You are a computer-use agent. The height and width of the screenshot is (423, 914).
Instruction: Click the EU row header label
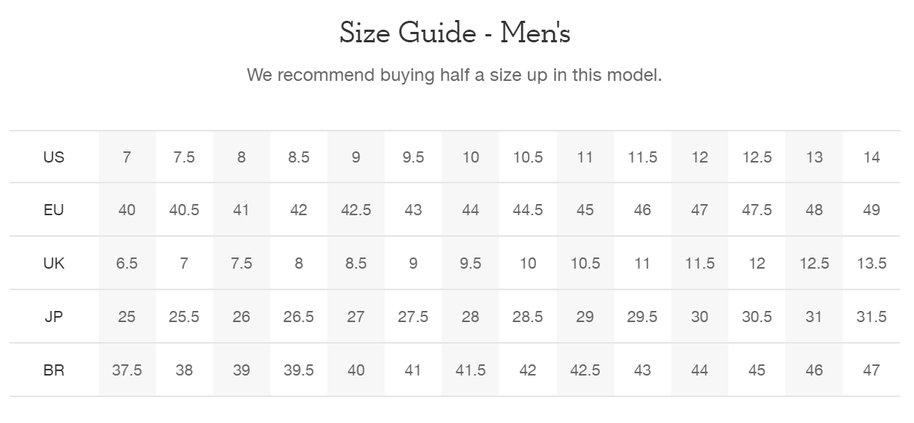[53, 210]
